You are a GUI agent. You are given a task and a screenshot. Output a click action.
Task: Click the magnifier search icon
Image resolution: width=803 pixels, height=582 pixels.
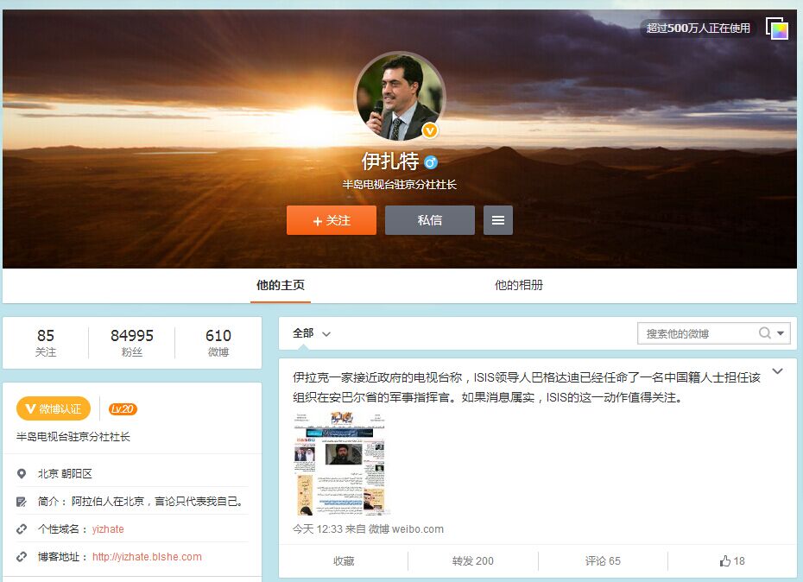click(764, 333)
